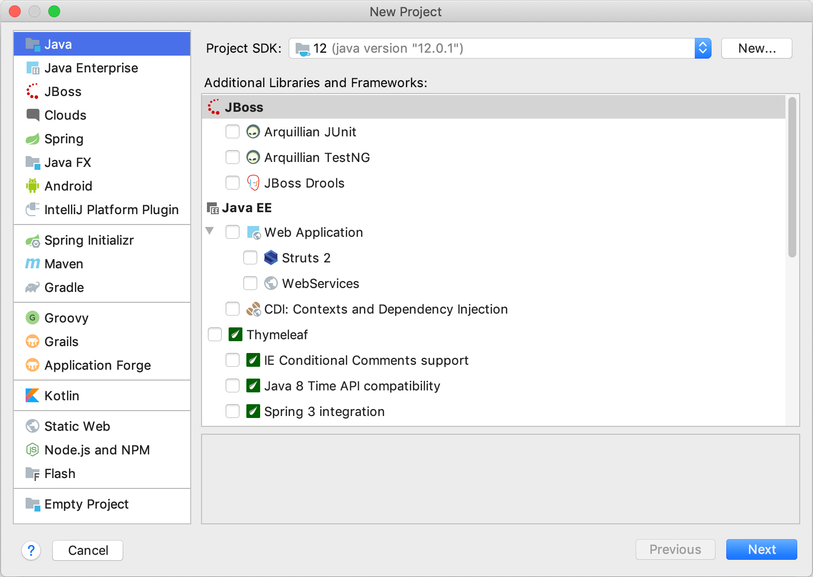The width and height of the screenshot is (813, 577).
Task: Click the Android robot icon
Action: point(33,186)
